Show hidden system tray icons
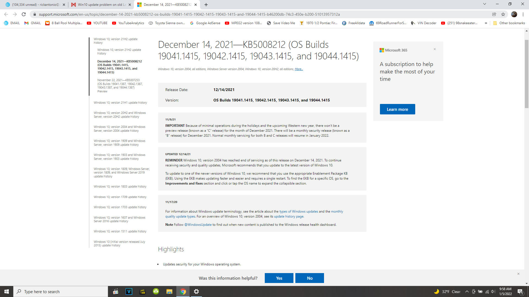529x297 pixels. [467, 291]
